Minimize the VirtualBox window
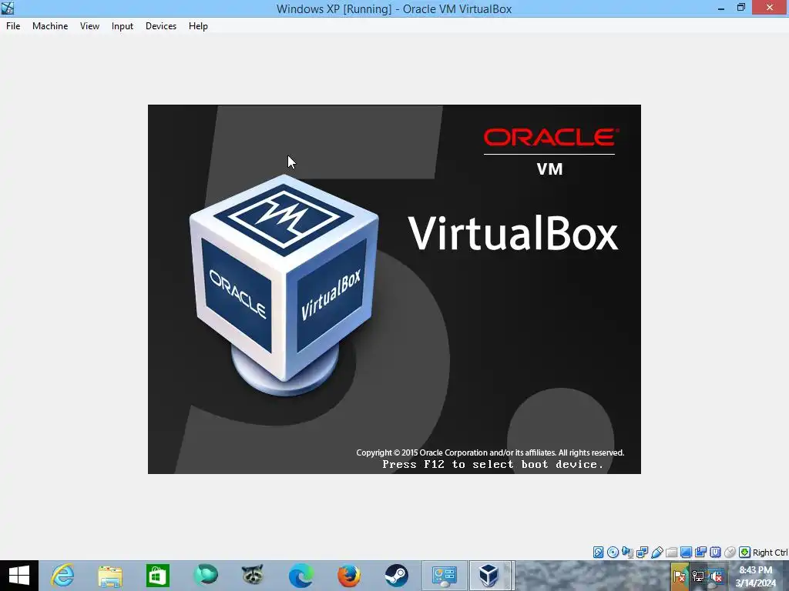 click(x=721, y=8)
